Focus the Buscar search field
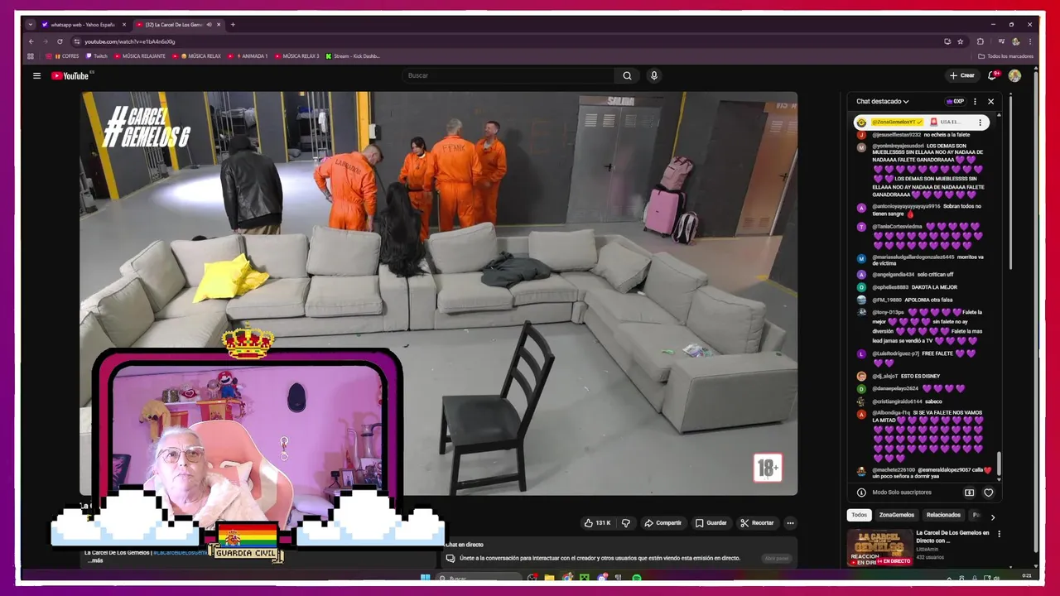Image resolution: width=1060 pixels, height=596 pixels. click(508, 75)
